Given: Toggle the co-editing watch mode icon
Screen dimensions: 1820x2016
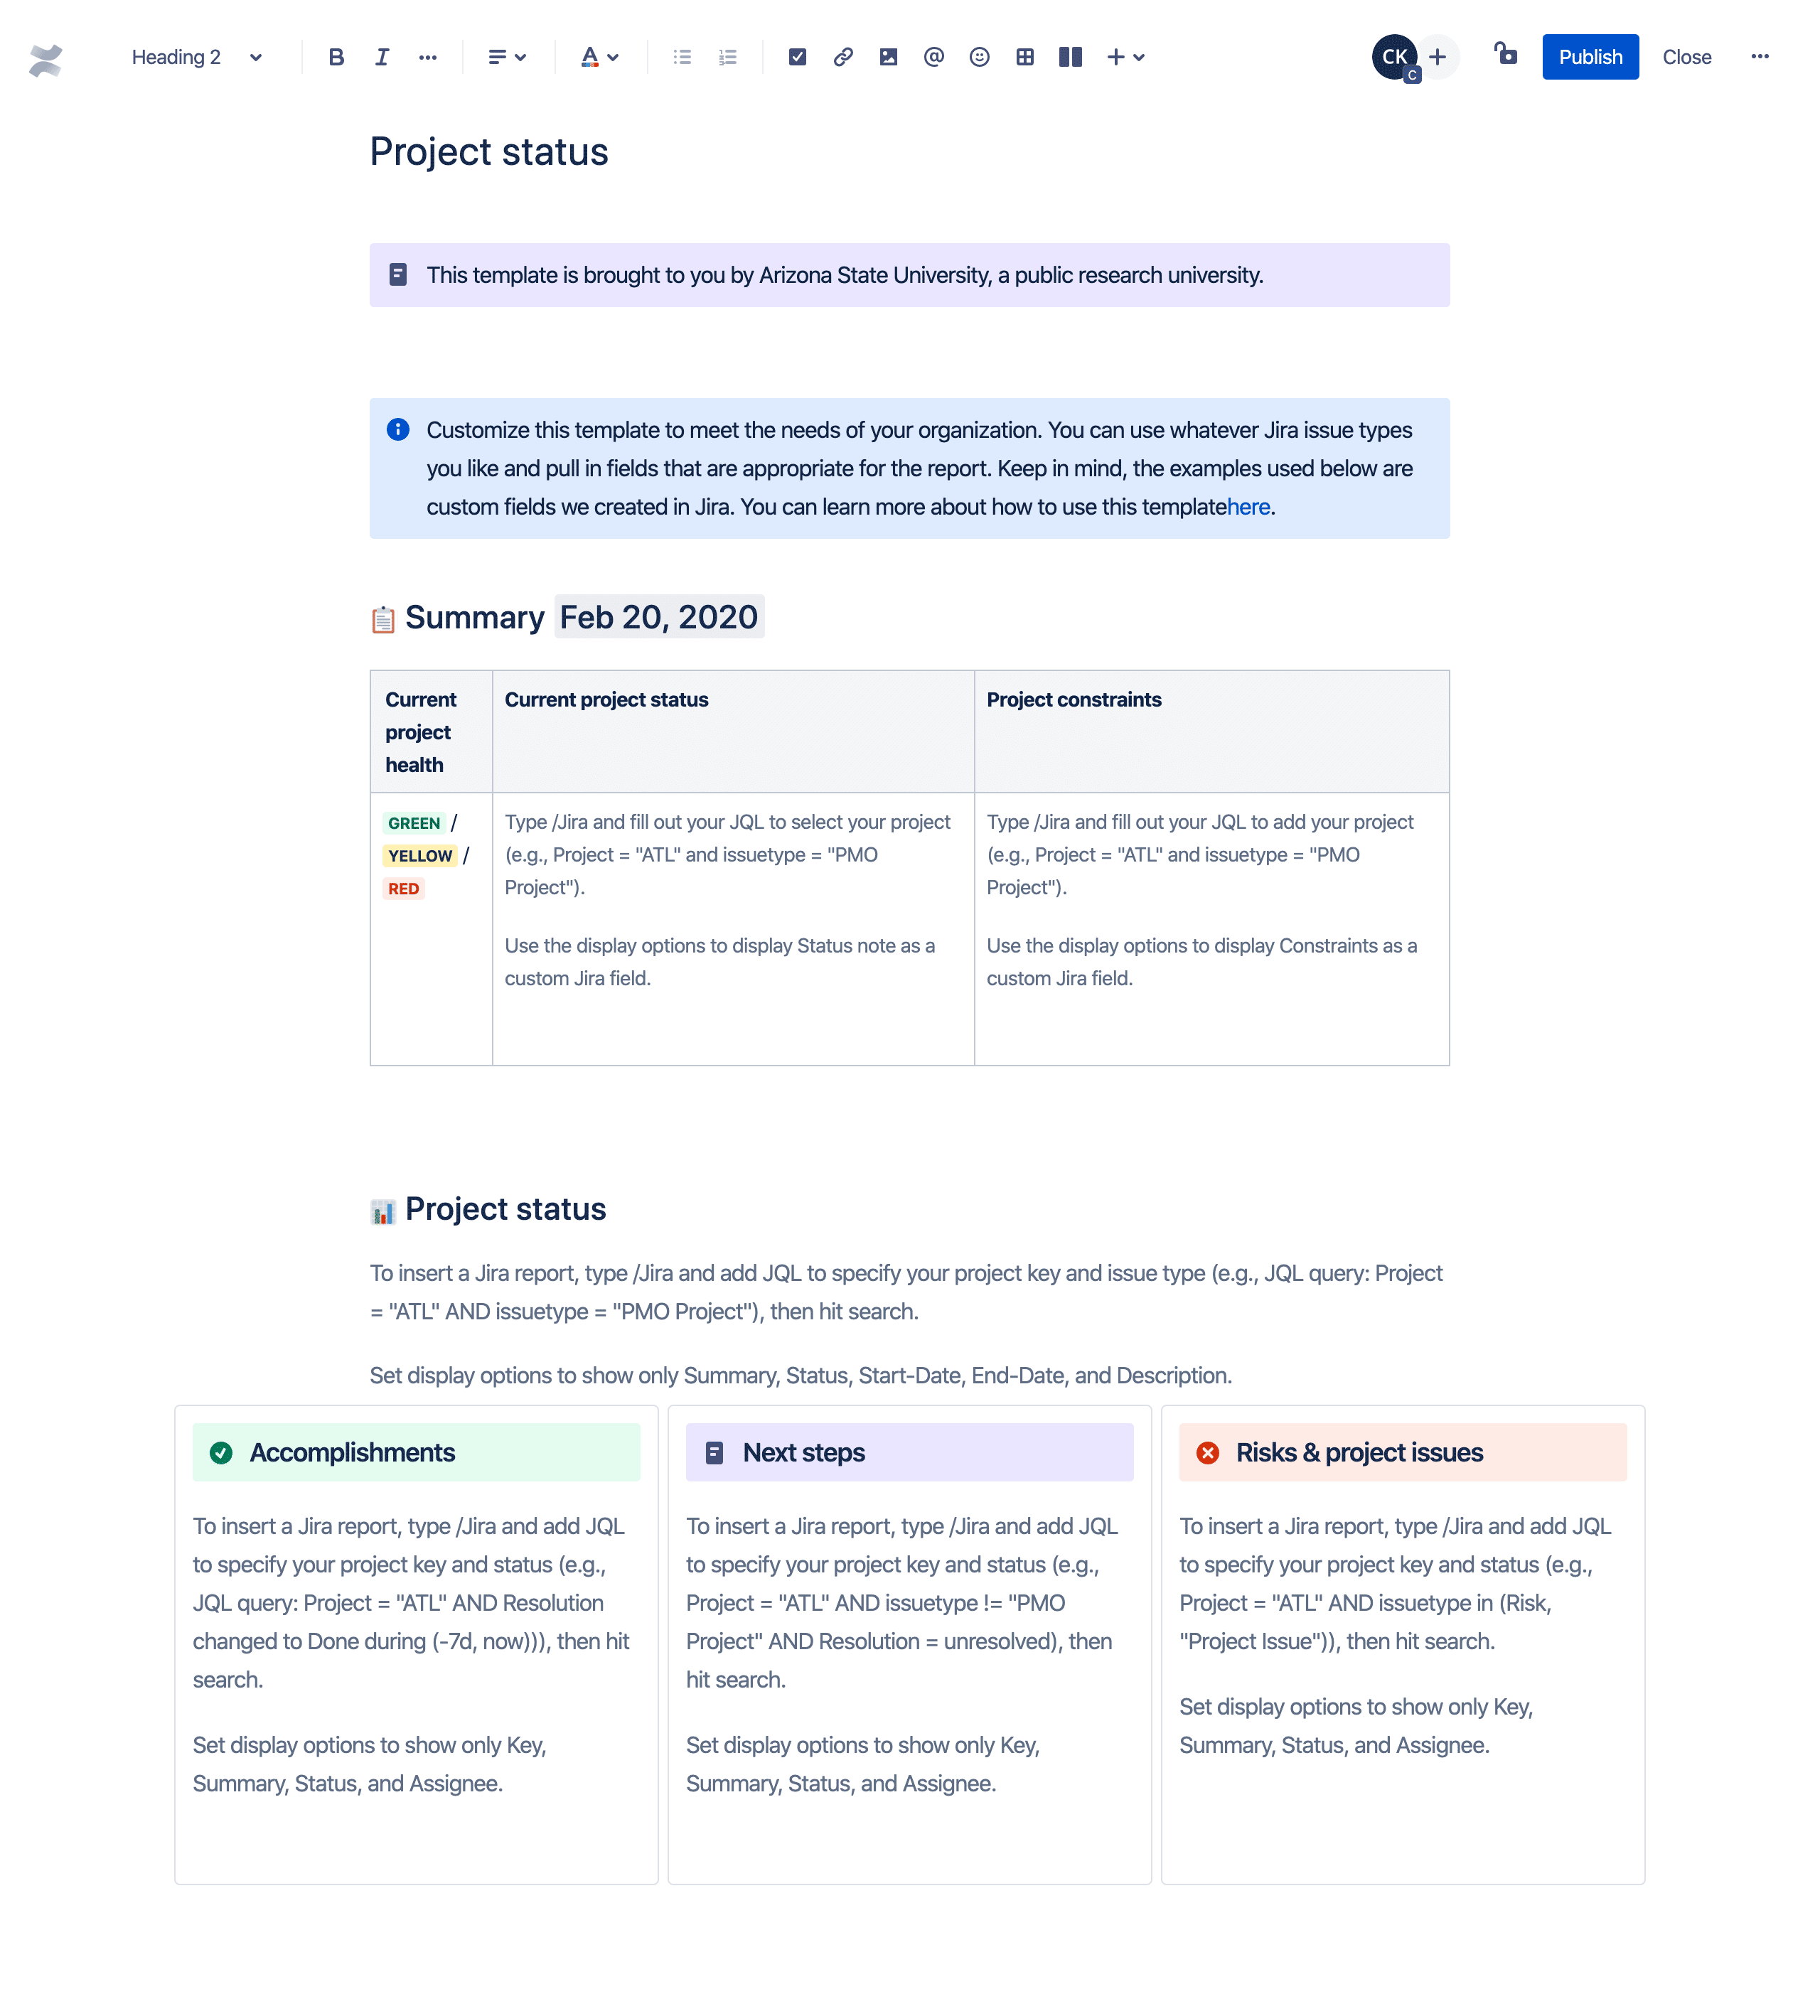Looking at the screenshot, I should click(1506, 56).
